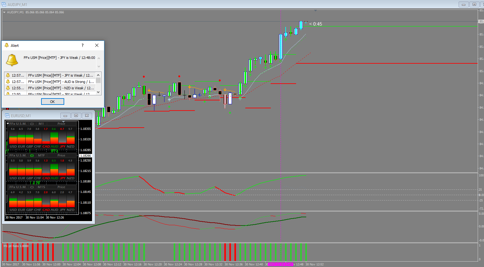The width and height of the screenshot is (484, 267).
Task: Click the AUDJPY,M1 window title icon
Action: (x=4, y=4)
